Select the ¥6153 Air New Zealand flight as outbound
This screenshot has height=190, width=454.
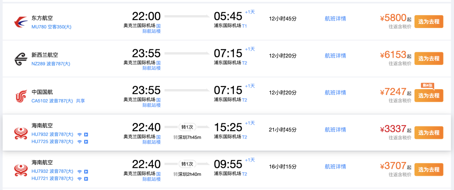[x=428, y=59]
